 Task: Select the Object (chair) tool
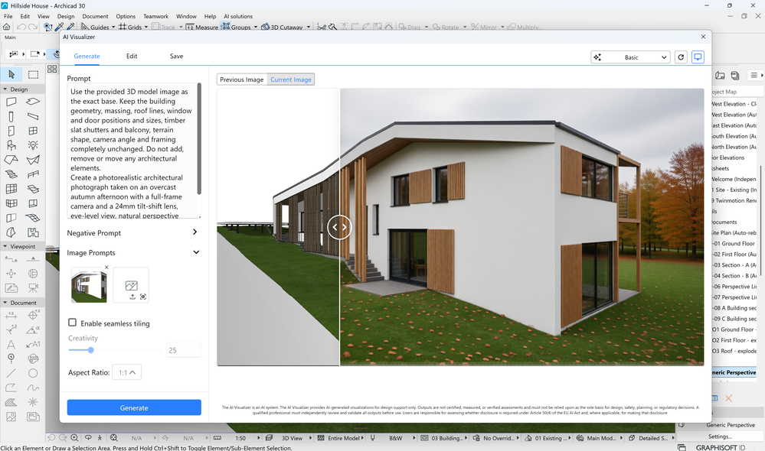[11, 145]
